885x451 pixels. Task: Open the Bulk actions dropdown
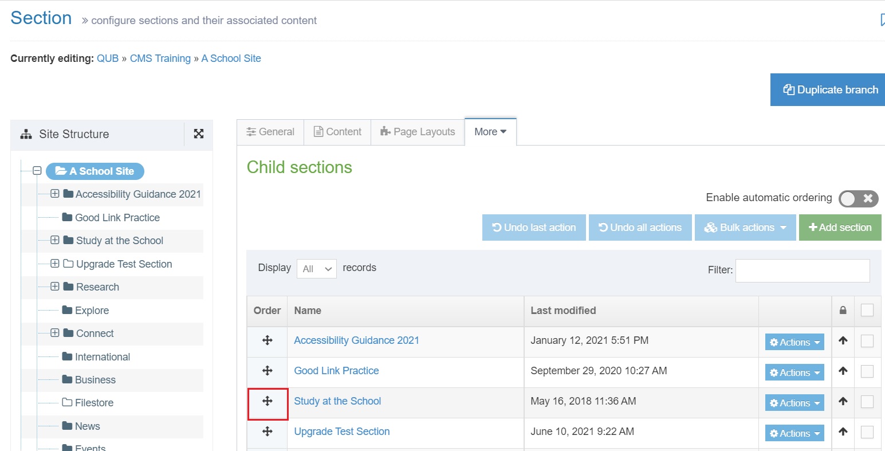[x=745, y=227]
